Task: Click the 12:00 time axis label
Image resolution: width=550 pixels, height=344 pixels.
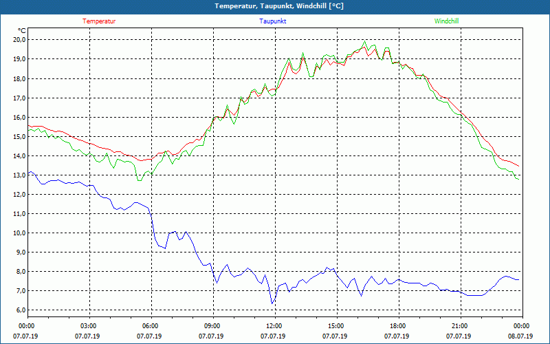Action: (x=275, y=326)
